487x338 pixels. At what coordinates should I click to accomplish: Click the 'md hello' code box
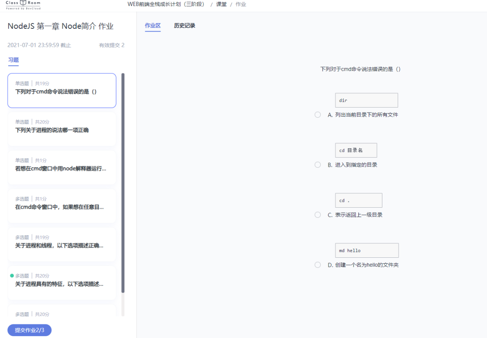(x=367, y=251)
